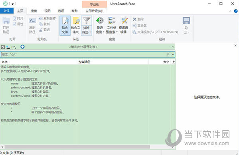Click the 属性 properties icon
Image resolution: width=239 pixels, height=155 pixels.
coord(14,24)
